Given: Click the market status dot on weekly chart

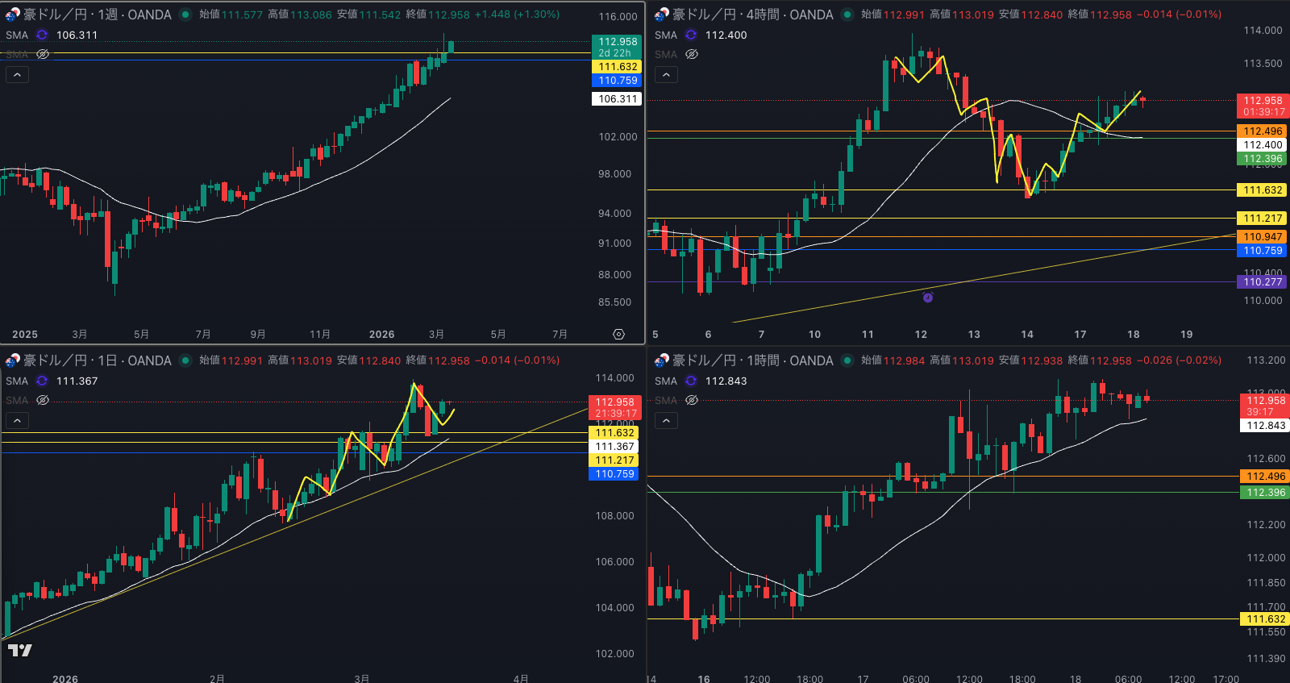Looking at the screenshot, I should coord(185,15).
